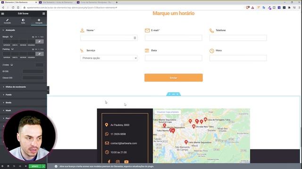Switch to the Conteúdo pencil tab
The width and height of the screenshot is (302, 169).
(8, 21)
